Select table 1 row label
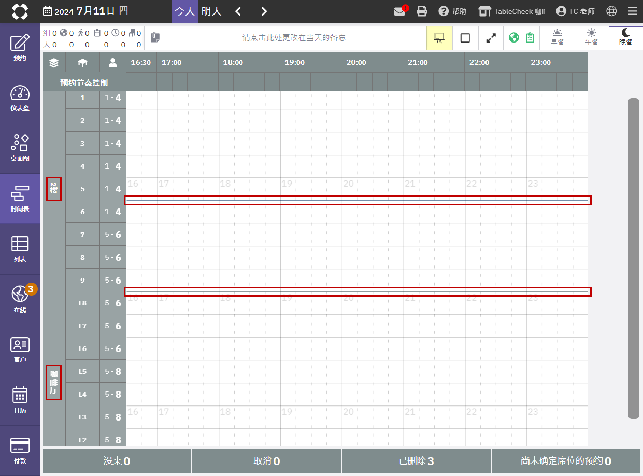 click(82, 97)
